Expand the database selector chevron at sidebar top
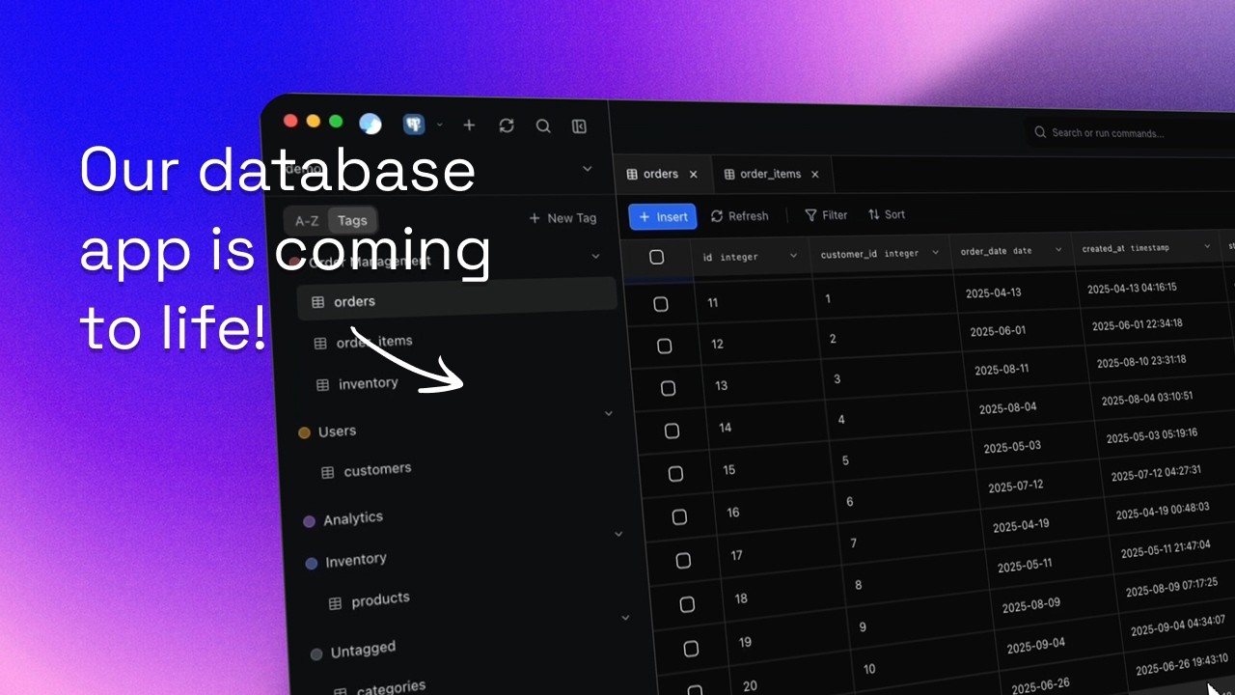 (587, 169)
